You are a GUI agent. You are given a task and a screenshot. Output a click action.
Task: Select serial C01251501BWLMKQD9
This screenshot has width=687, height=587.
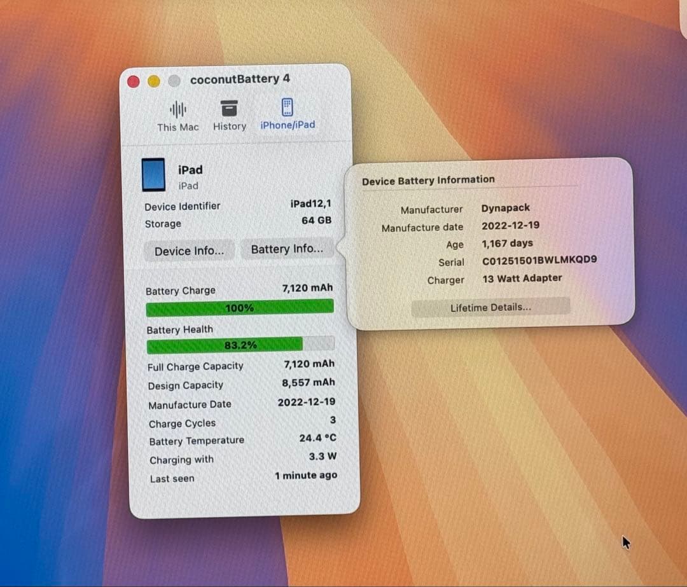coord(539,260)
